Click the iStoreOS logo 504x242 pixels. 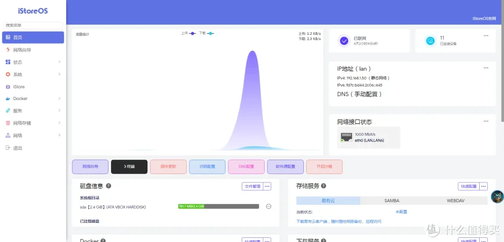pos(33,11)
